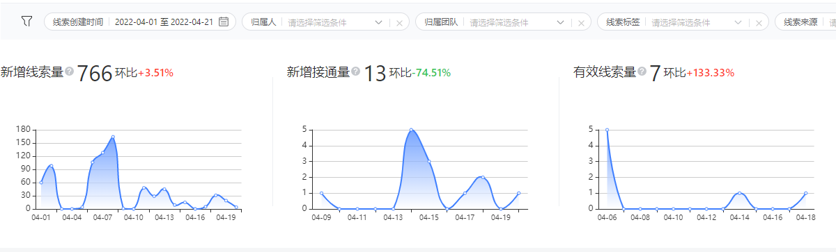Click the peak data point in 新增线索量 chart
Screen dimensions: 836x252
113,137
